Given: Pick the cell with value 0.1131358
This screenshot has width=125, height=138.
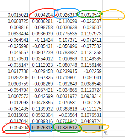Looking at the screenshot, I should (x=90, y=52).
